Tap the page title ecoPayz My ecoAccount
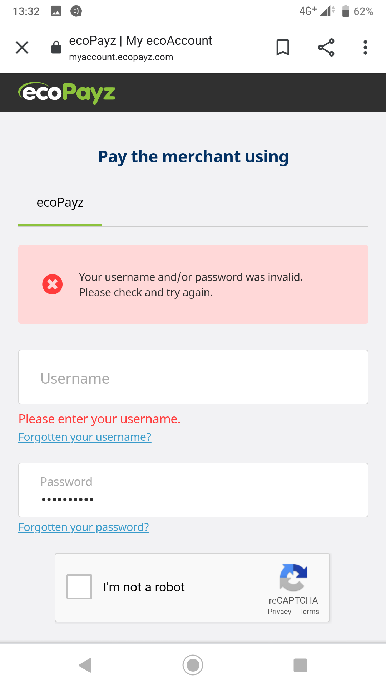Viewport: 386px width, 687px height. coord(140,41)
